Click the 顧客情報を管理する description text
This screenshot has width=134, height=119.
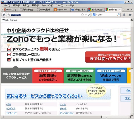[34, 104]
